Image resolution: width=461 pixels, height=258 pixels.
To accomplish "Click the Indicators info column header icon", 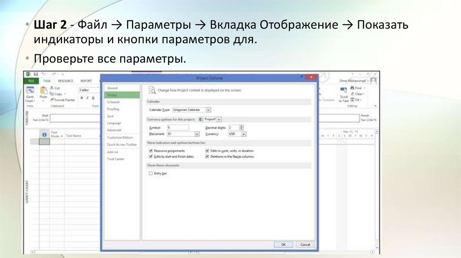I will [x=45, y=135].
